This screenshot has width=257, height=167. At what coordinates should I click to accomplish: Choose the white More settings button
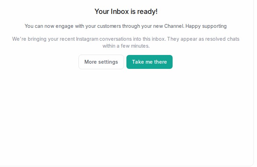(x=101, y=62)
